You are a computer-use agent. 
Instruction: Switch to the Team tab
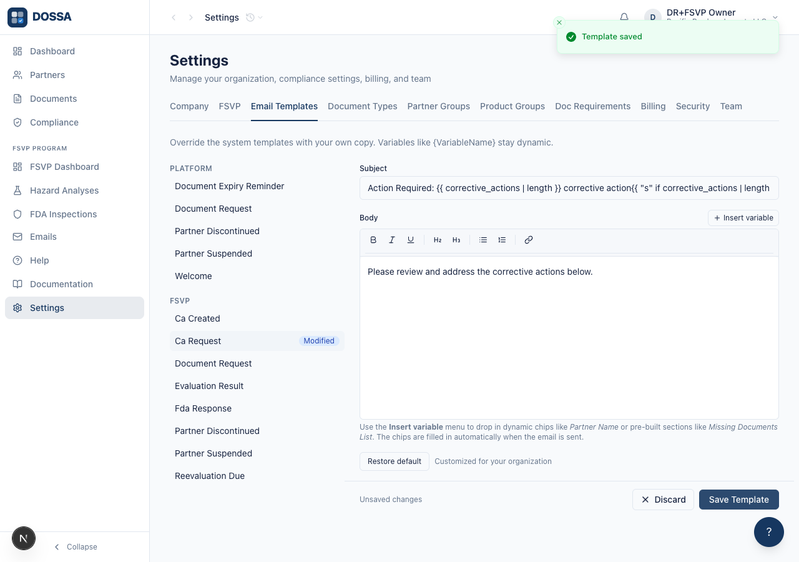[x=731, y=106]
